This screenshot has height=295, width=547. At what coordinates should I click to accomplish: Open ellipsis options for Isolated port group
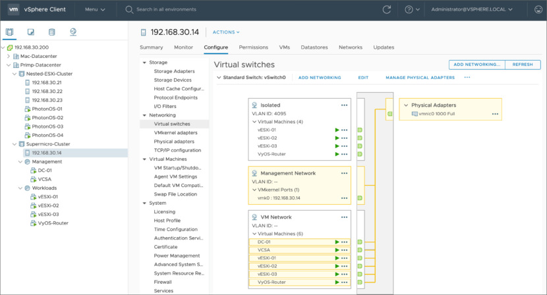point(344,105)
